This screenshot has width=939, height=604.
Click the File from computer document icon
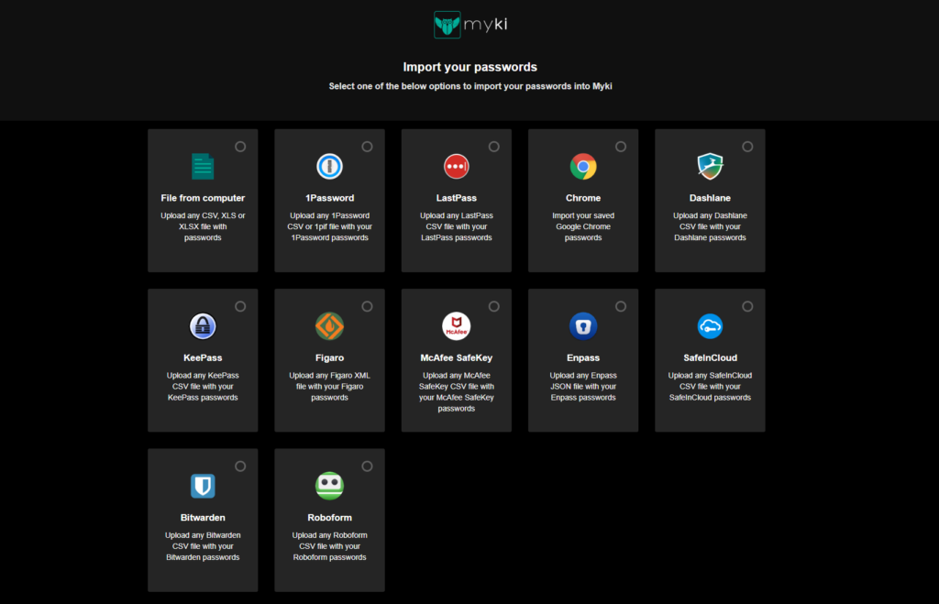point(203,167)
